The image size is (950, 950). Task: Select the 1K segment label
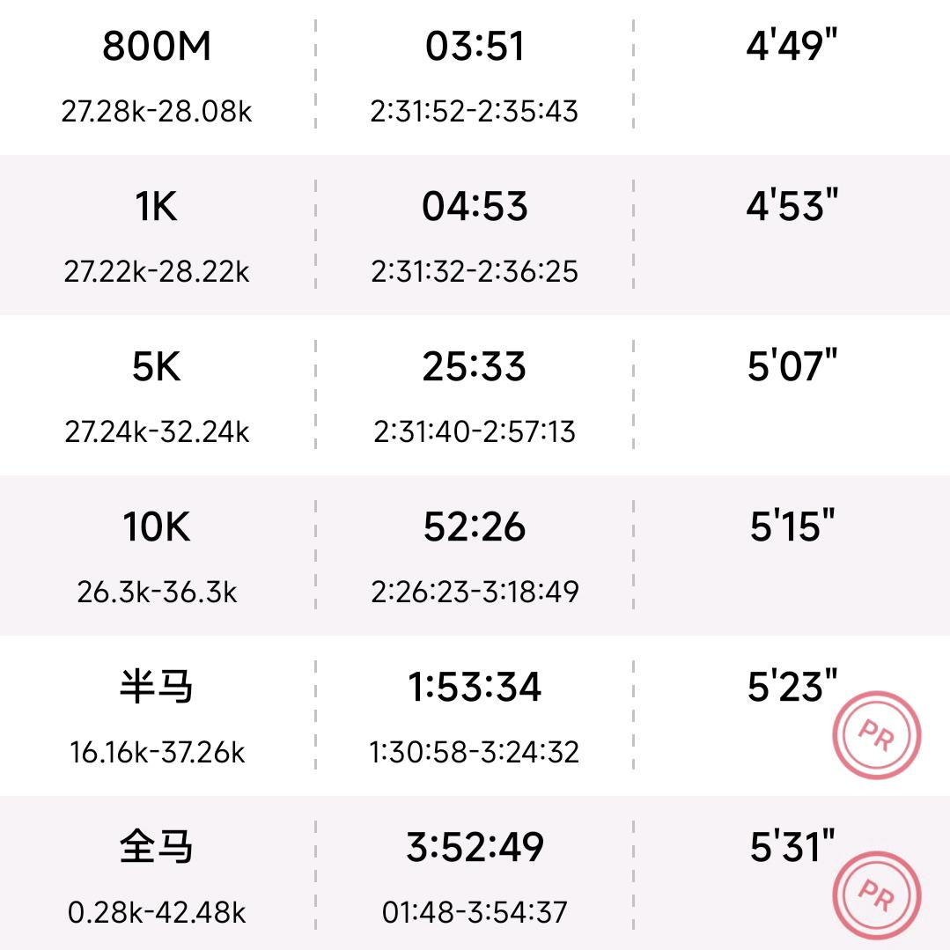[157, 206]
